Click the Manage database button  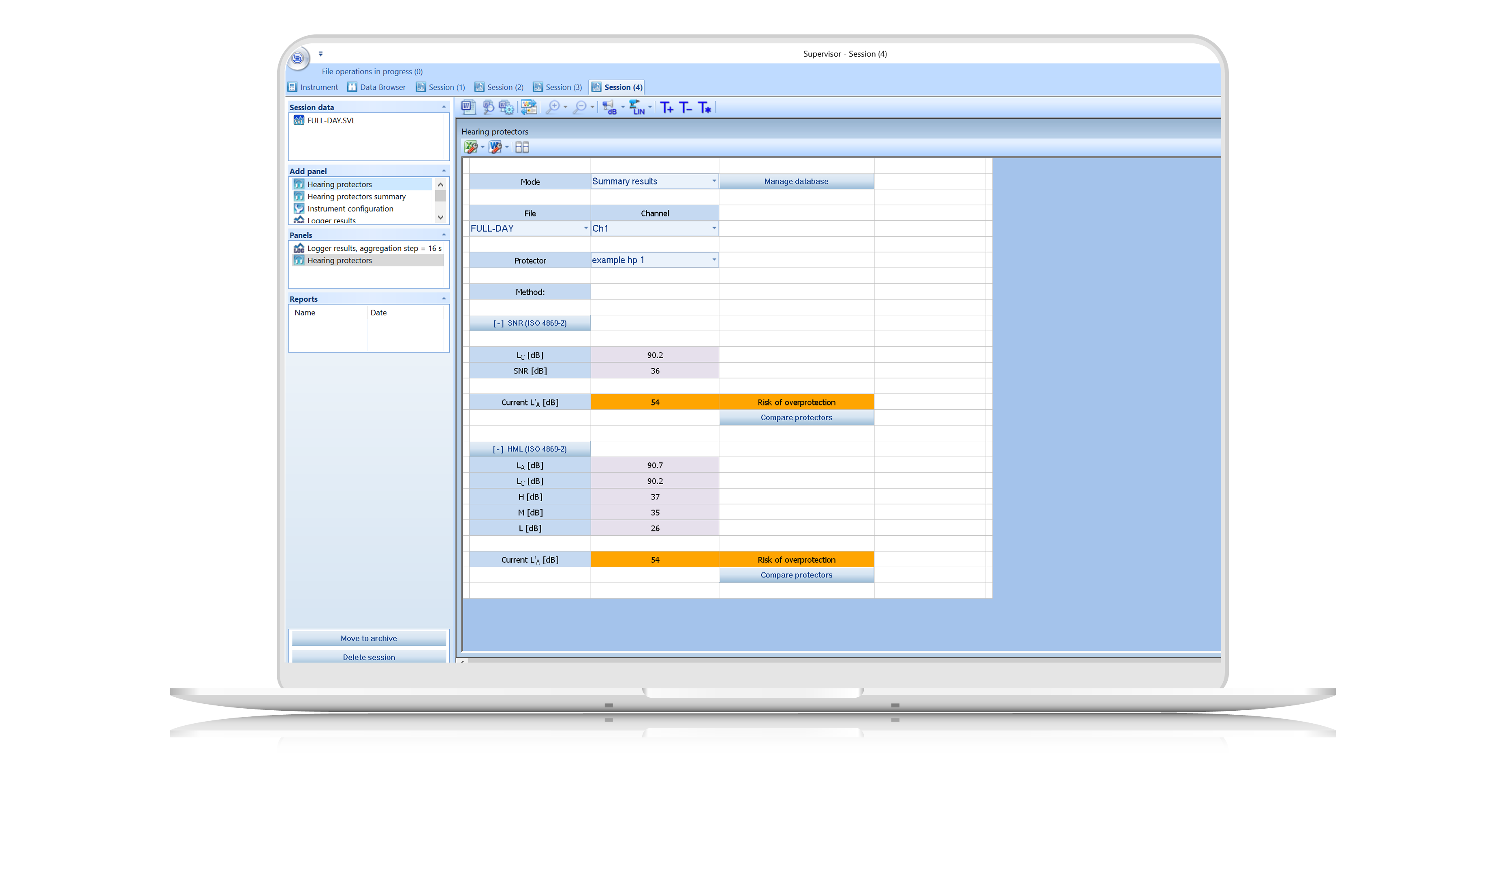point(796,181)
